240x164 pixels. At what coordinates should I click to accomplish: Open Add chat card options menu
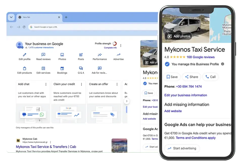click(46, 84)
